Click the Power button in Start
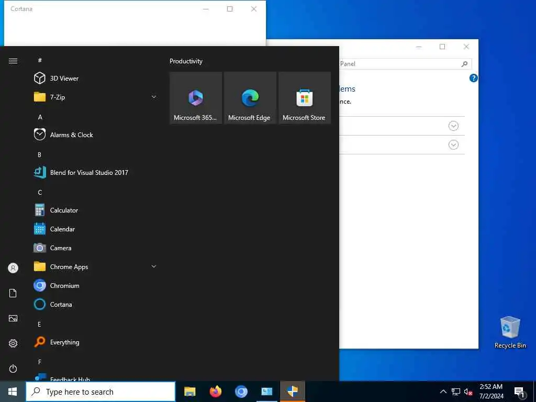 point(13,368)
